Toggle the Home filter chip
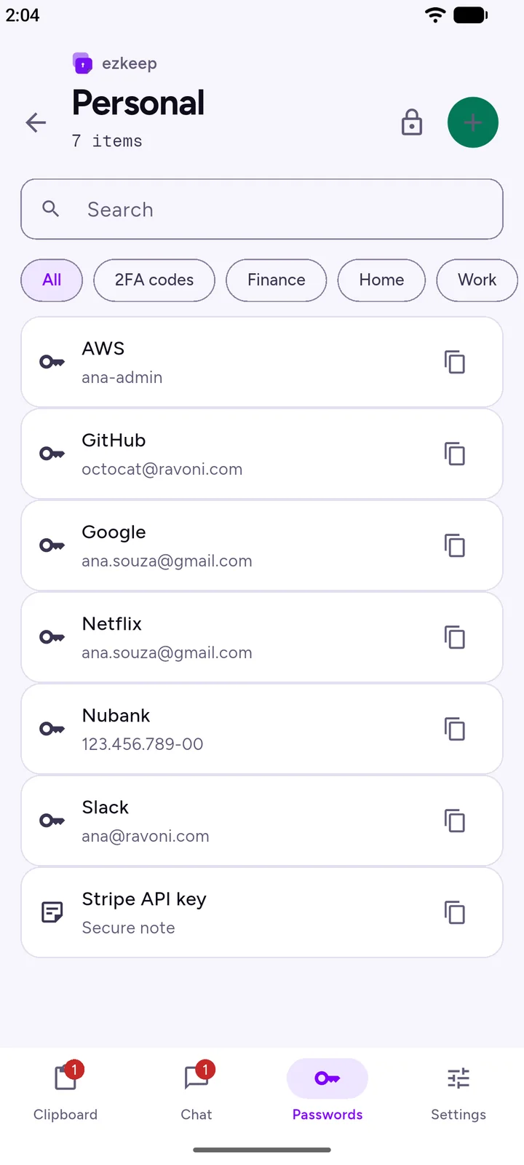This screenshot has width=524, height=1165. tap(381, 280)
